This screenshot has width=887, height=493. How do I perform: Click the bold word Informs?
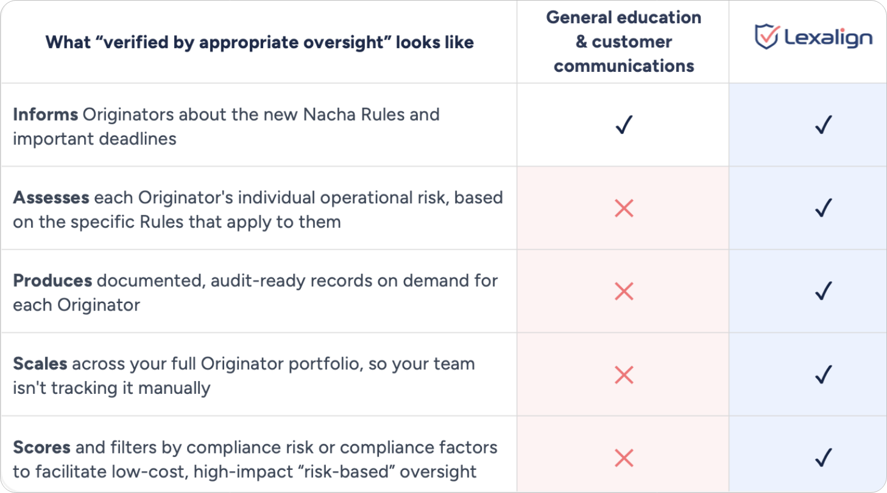point(46,114)
